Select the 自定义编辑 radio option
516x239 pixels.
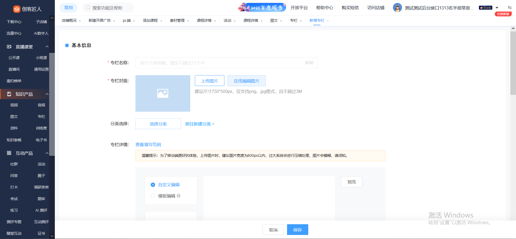pyautogui.click(x=153, y=185)
